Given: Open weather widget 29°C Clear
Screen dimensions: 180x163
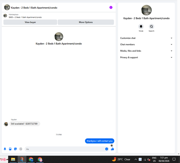Looking at the screenshot, I should [121, 159].
